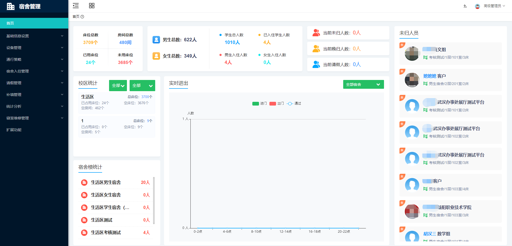Click the theme paint icon near the avatar
The height and width of the screenshot is (246, 512).
465,6
